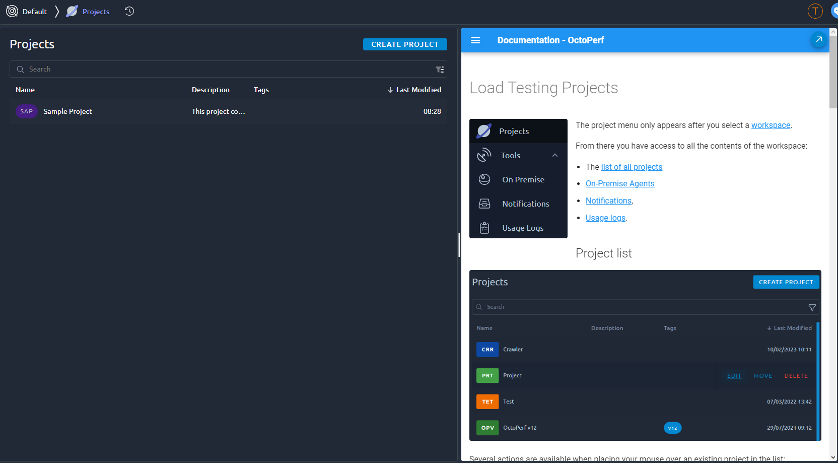Click the Crawler project name
This screenshot has height=463, width=838.
click(x=513, y=349)
